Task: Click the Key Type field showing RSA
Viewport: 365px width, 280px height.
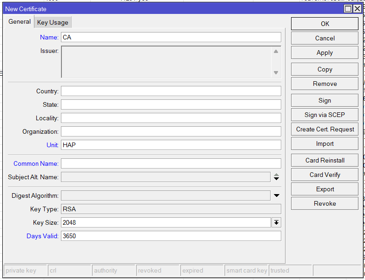Action: (171, 209)
